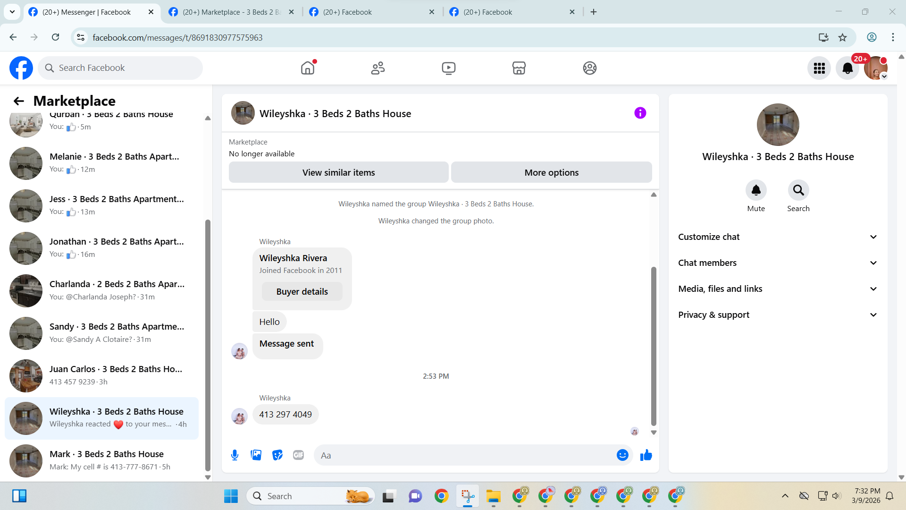
Task: Open the Facebook menu grid icon
Action: (x=819, y=68)
